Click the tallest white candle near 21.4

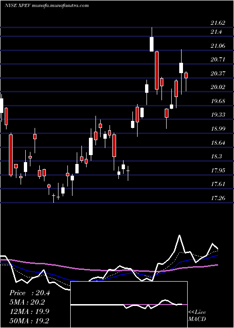coord(152,44)
